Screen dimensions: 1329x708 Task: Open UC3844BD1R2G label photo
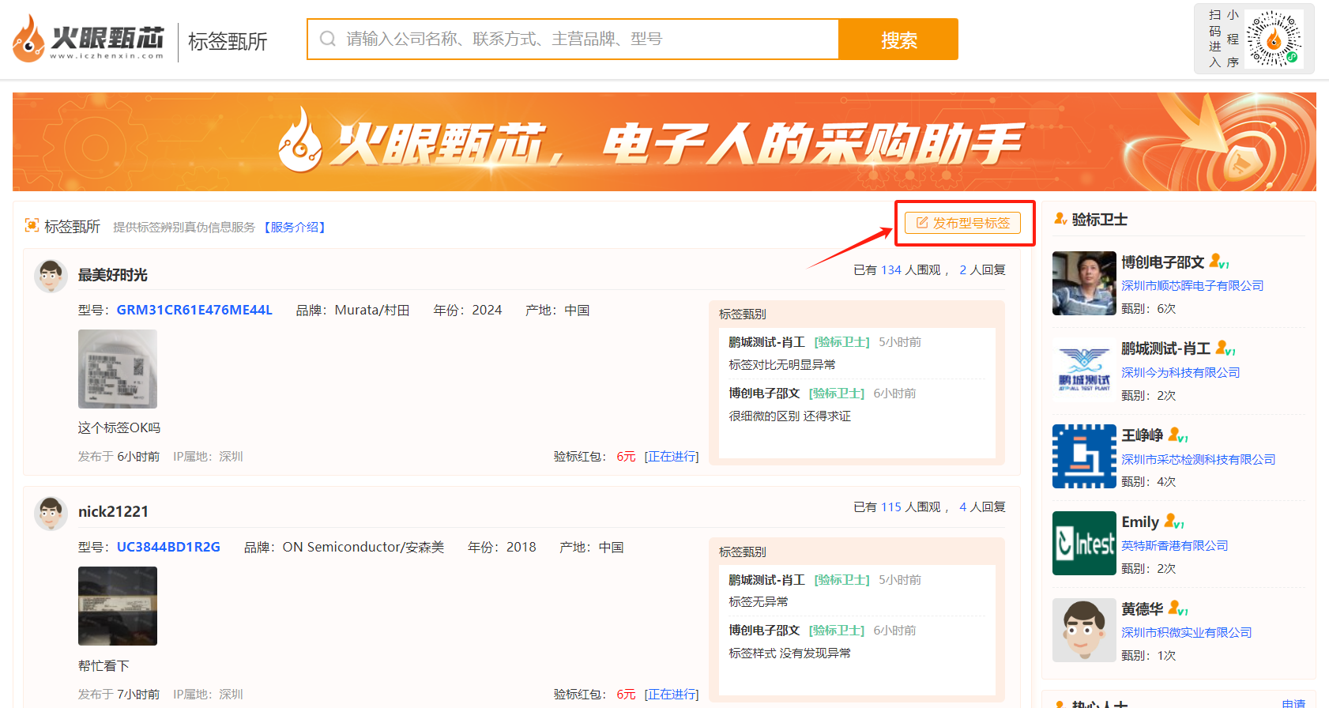[x=118, y=606]
